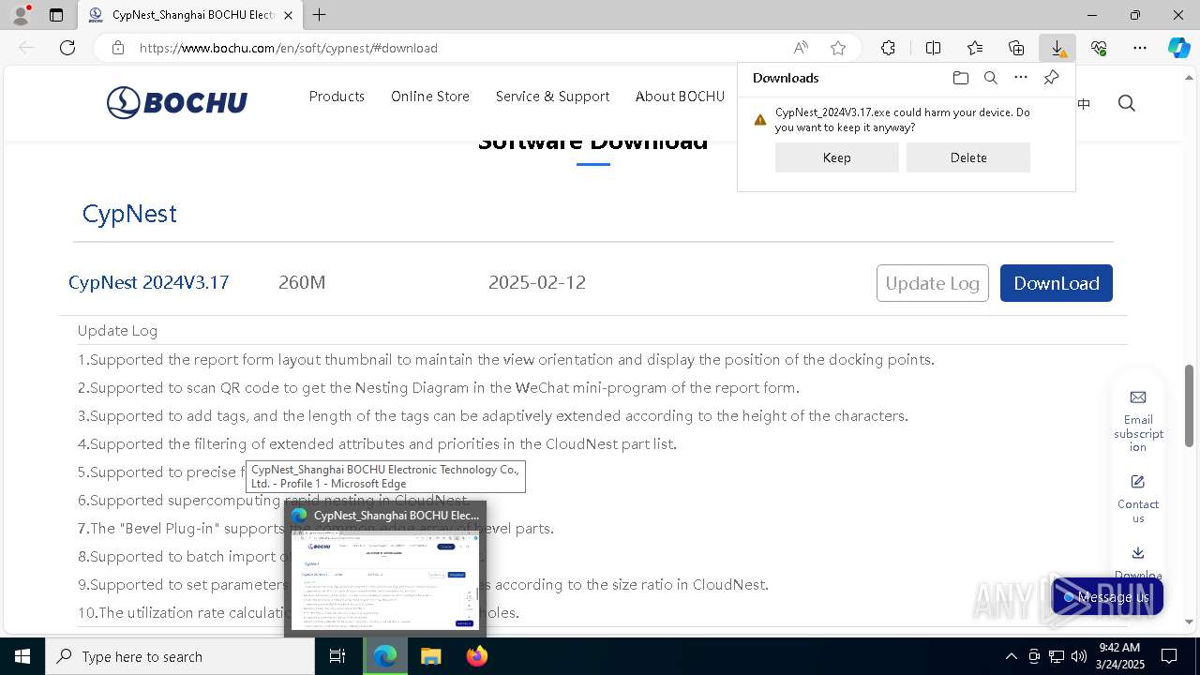Toggle split screen icon
Image resolution: width=1200 pixels, height=675 pixels.
(x=933, y=48)
